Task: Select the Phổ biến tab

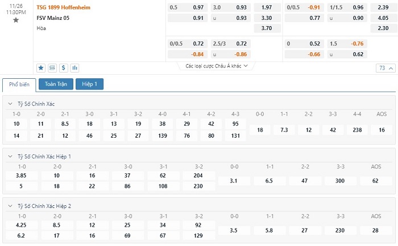Action: click(x=19, y=84)
